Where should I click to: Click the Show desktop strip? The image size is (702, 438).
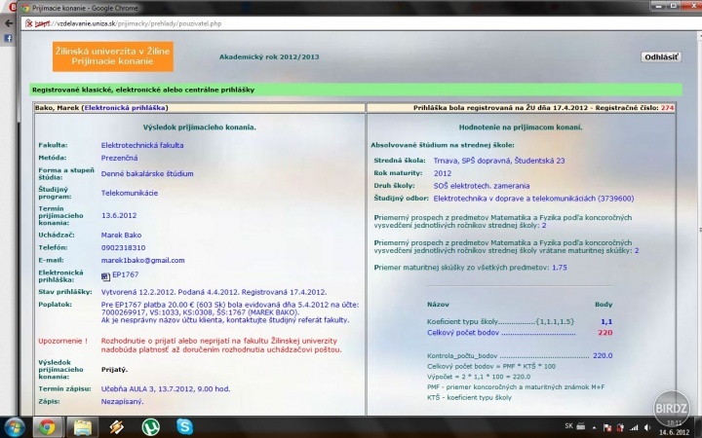[x=699, y=427]
